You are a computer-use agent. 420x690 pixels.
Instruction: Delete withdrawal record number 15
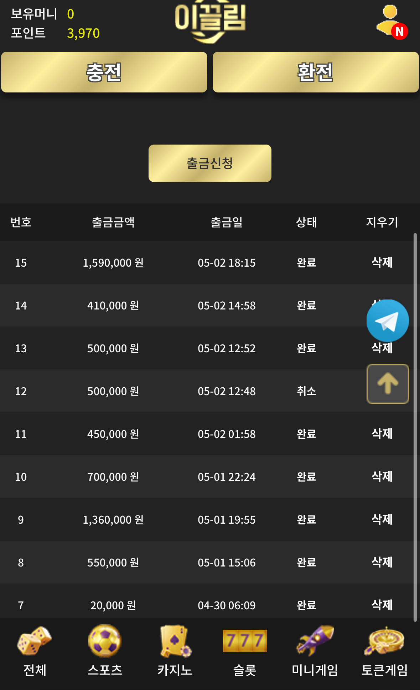tap(382, 262)
